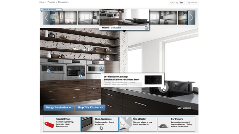The width and height of the screenshot is (239, 134).
Task: Click the map image in Find a Dealer
Action: coord(126,124)
